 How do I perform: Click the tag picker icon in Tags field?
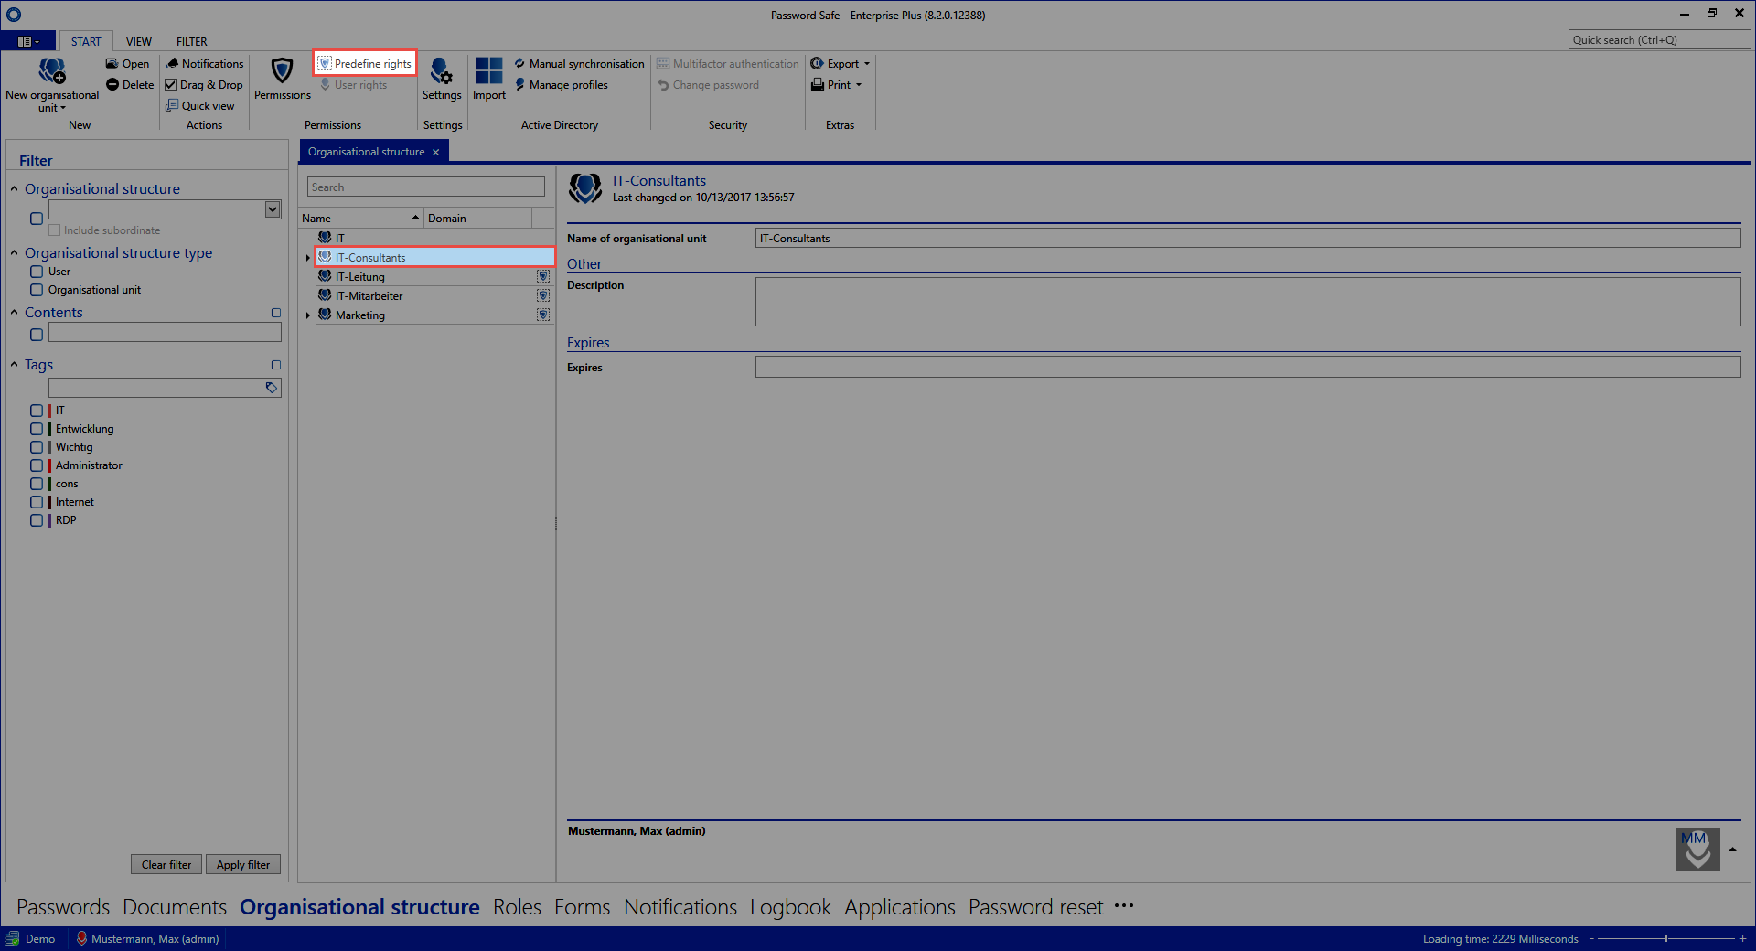pos(272,388)
